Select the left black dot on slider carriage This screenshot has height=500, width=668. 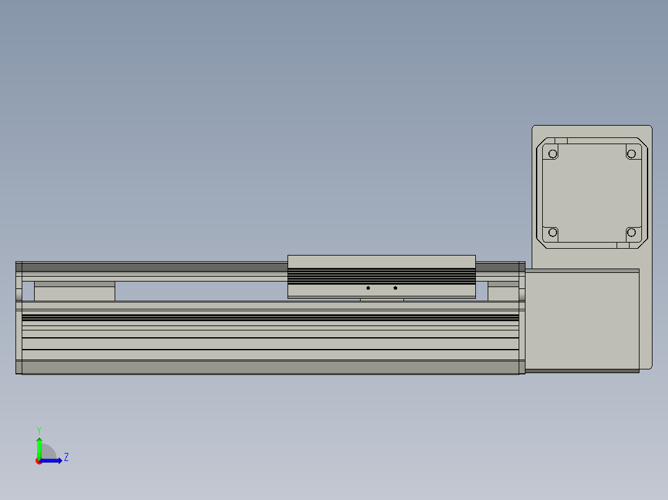coord(368,288)
